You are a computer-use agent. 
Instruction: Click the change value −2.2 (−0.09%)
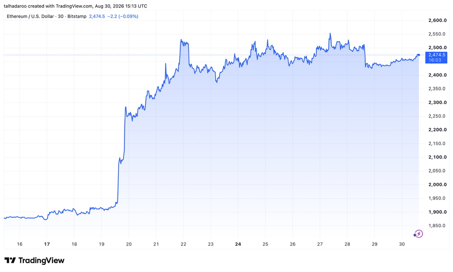(x=123, y=16)
